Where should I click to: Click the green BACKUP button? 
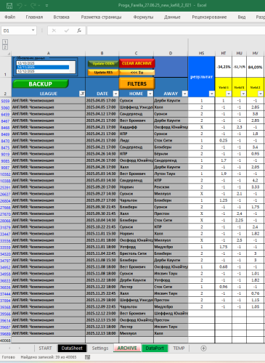[41, 84]
